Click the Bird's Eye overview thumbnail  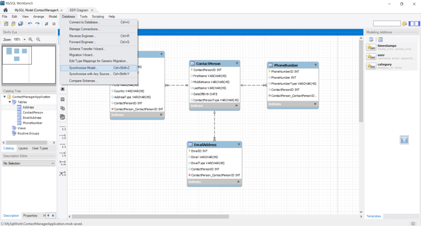pyautogui.click(x=29, y=65)
